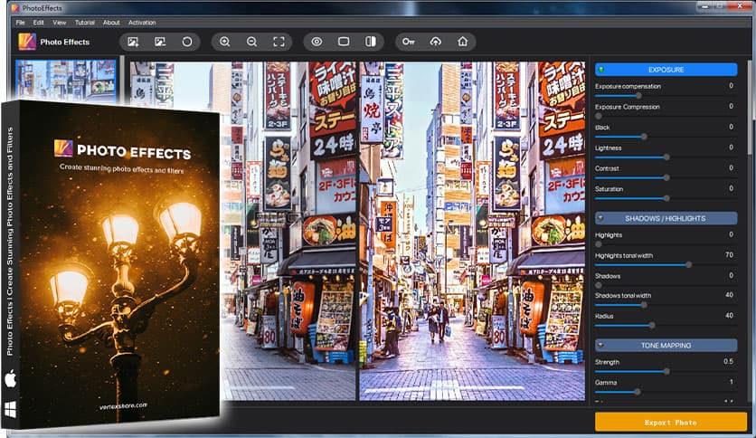Screen dimensions: 756x438
Task: Click the cloud upload icon
Action: click(x=435, y=42)
